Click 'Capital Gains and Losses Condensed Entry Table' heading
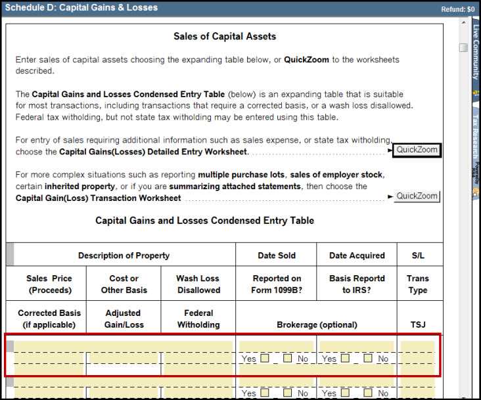This screenshot has height=400, width=481. click(x=204, y=221)
